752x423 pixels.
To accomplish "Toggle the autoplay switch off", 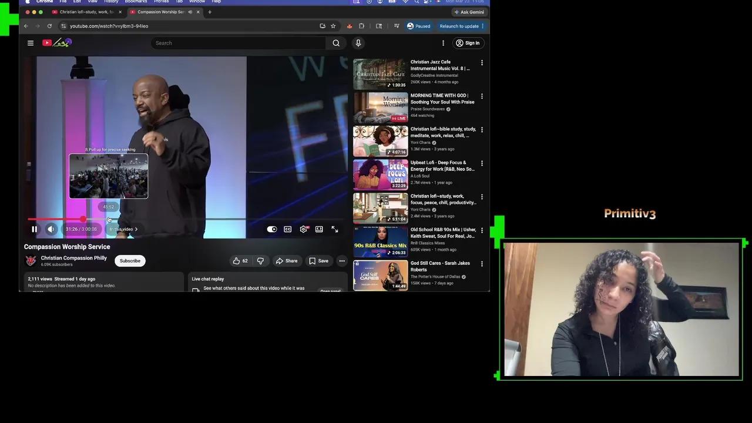I will click(271, 229).
